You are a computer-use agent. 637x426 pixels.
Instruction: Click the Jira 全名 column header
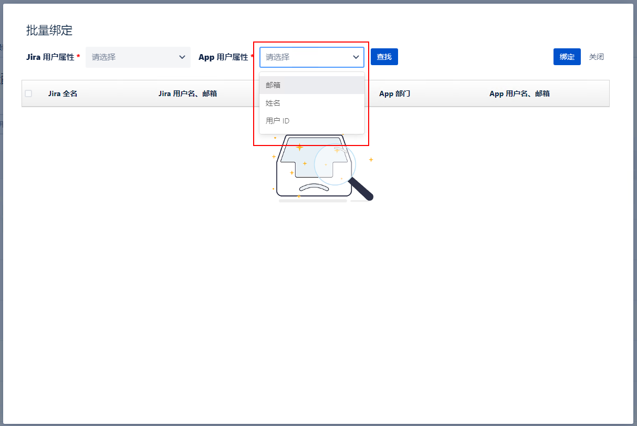coord(62,93)
